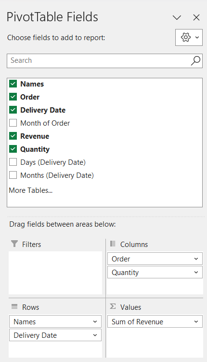Check the Days (Delivery Date) checkbox
The width and height of the screenshot is (207, 362).
tap(13, 162)
